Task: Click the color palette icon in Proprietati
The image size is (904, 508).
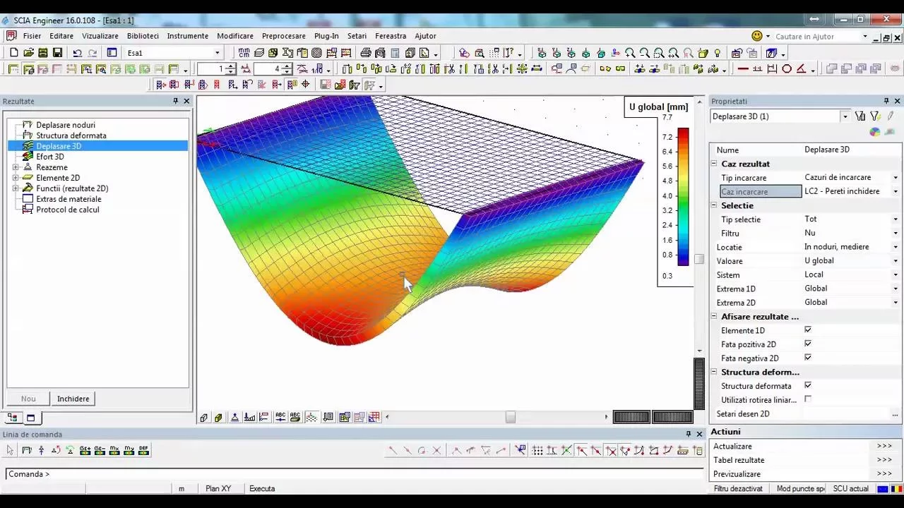Action: coord(875,132)
